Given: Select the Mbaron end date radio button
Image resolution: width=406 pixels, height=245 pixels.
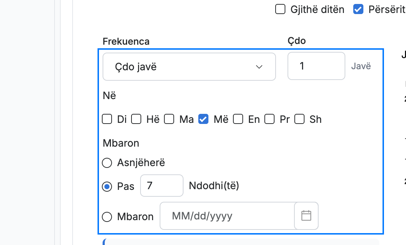Looking at the screenshot, I should [107, 217].
